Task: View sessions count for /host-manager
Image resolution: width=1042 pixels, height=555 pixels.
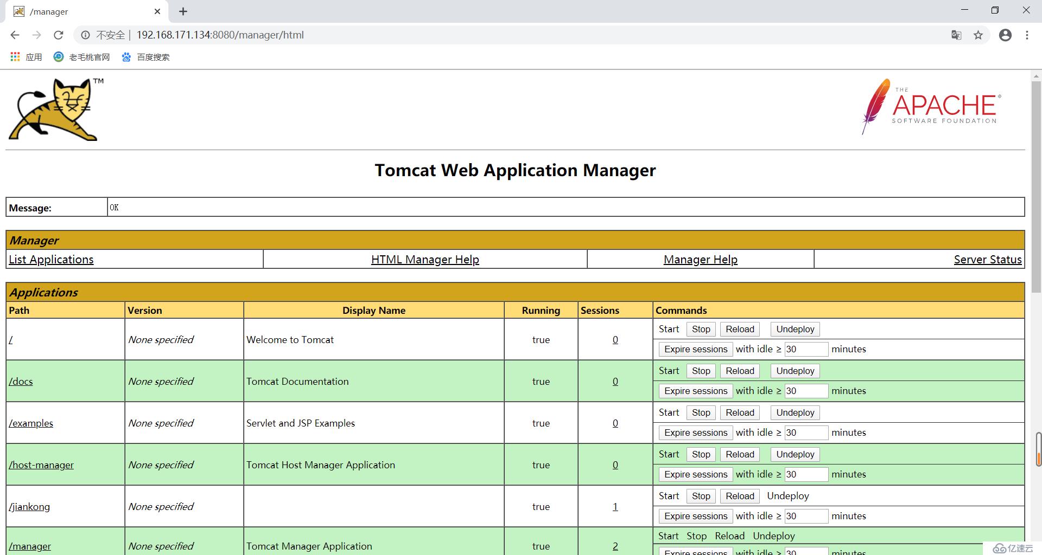Action: (x=615, y=465)
